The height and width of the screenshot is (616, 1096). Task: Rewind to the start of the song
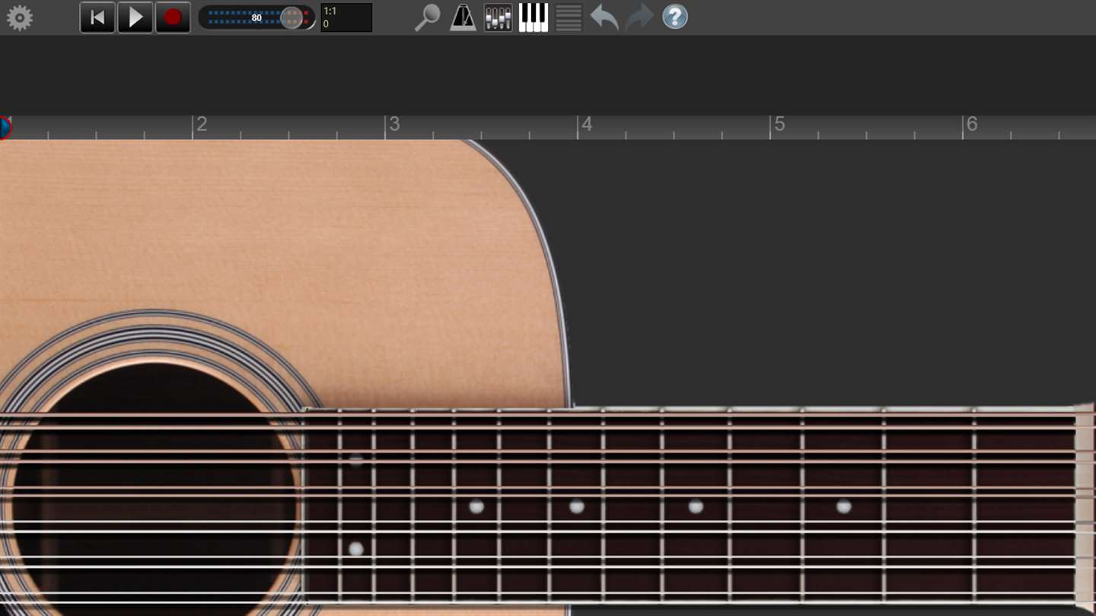97,17
